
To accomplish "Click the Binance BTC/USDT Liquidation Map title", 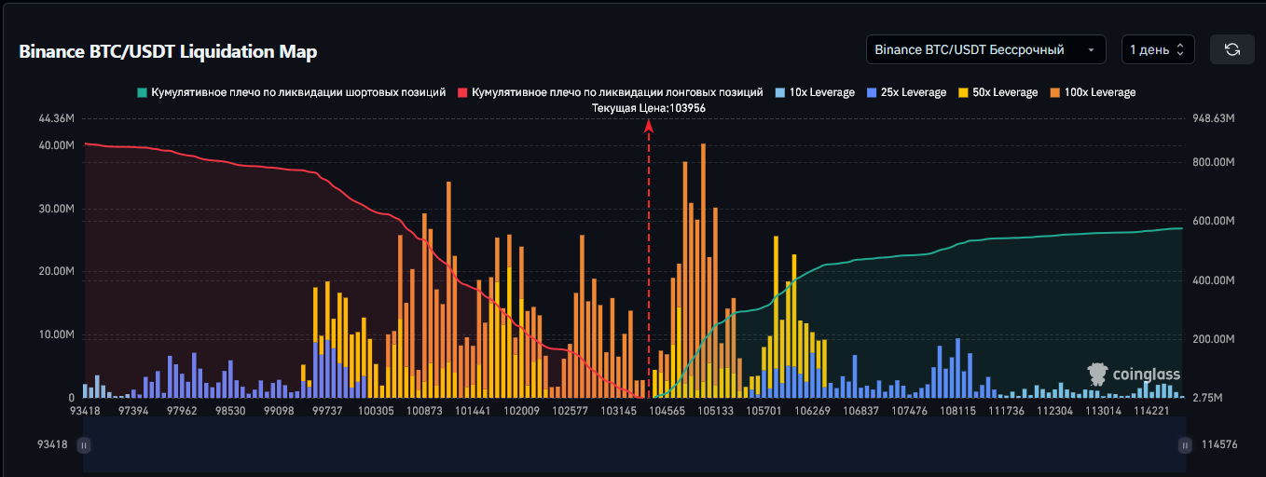I will click(x=168, y=51).
